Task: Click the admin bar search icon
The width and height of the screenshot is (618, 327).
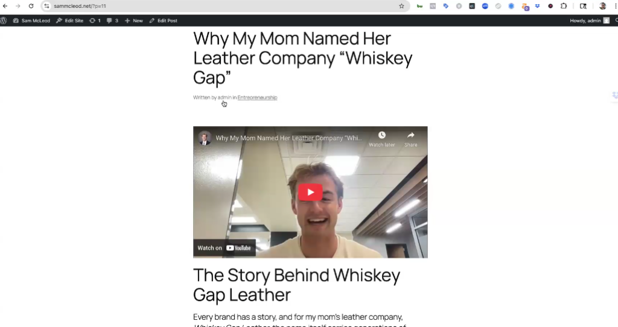Action: click(616, 21)
